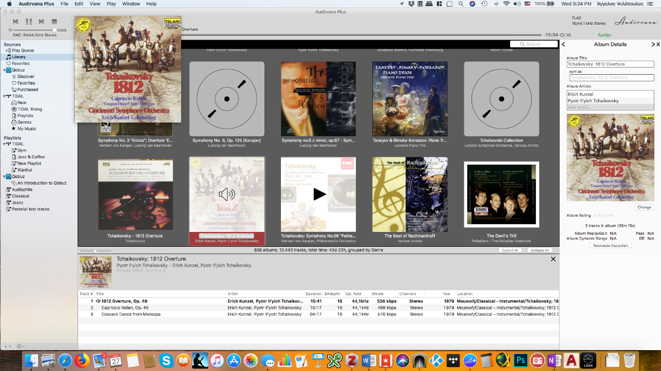The height and width of the screenshot is (371, 661).
Task: Collapse the TIDAL playlists group
Action: (x=4, y=144)
